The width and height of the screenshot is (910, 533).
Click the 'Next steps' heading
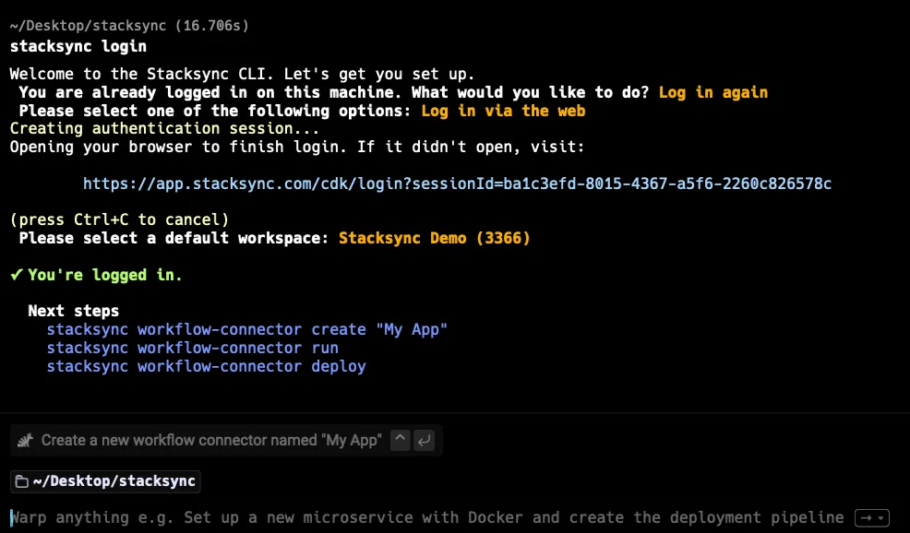pos(74,311)
